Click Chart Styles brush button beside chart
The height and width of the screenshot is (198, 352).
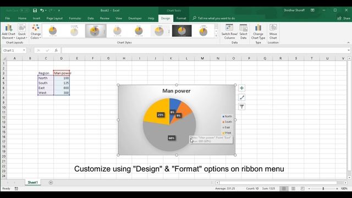(241, 97)
